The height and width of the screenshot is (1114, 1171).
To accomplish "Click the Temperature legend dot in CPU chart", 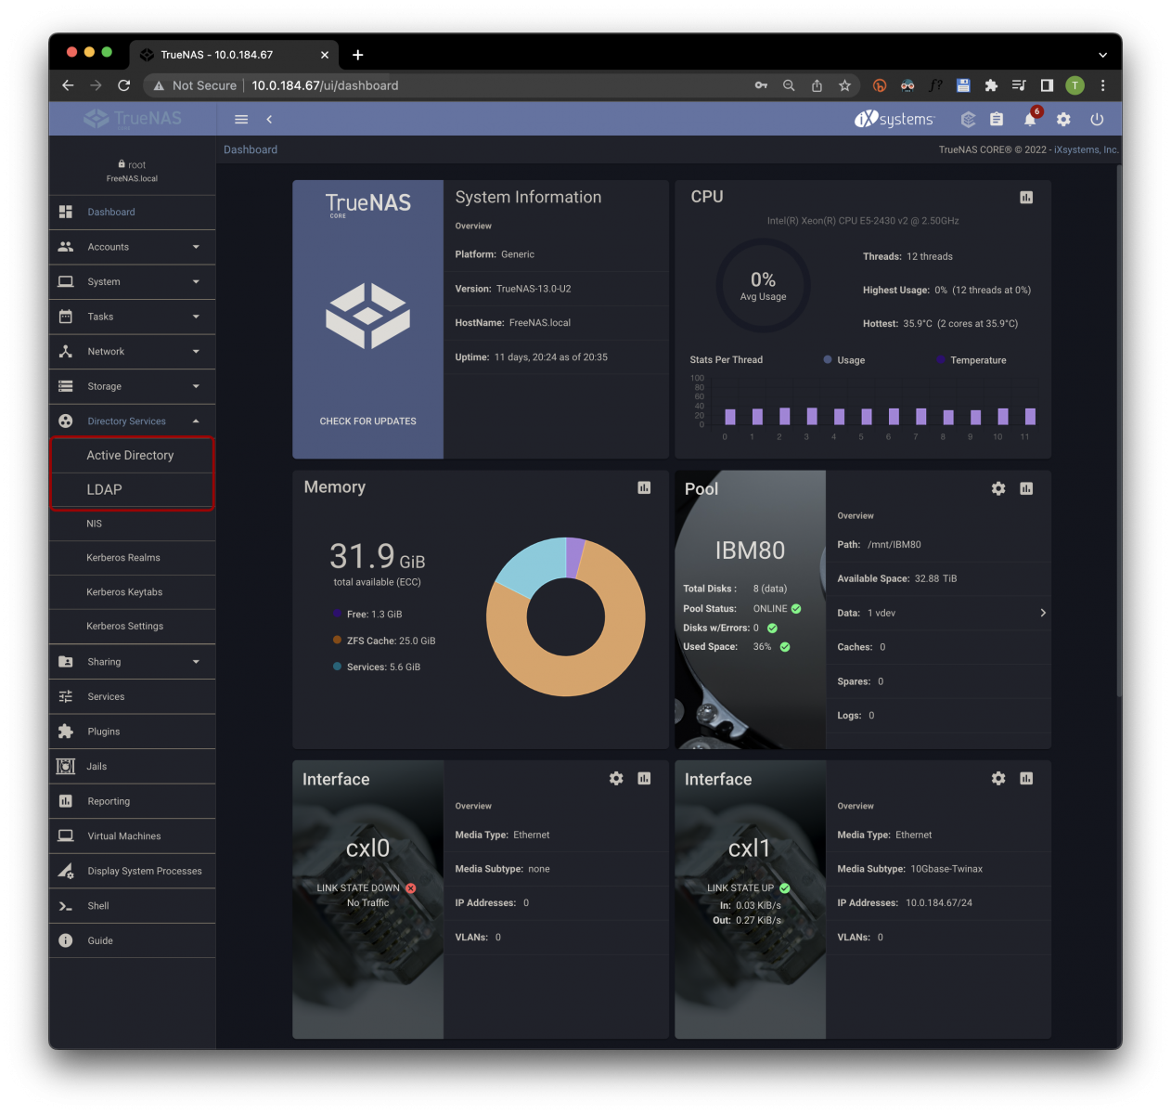I will [941, 359].
